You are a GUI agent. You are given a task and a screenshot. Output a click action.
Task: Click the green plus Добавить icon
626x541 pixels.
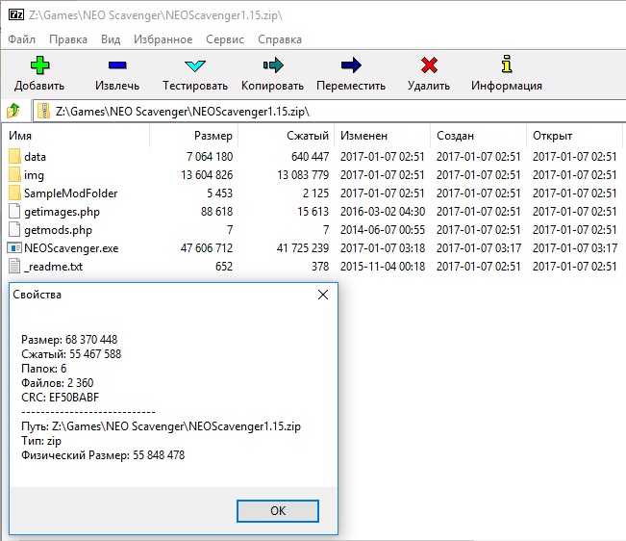click(40, 65)
